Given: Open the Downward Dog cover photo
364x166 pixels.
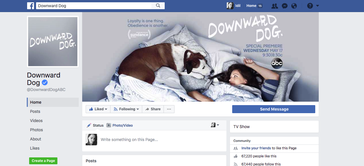Looking at the screenshot, I should point(200,57).
